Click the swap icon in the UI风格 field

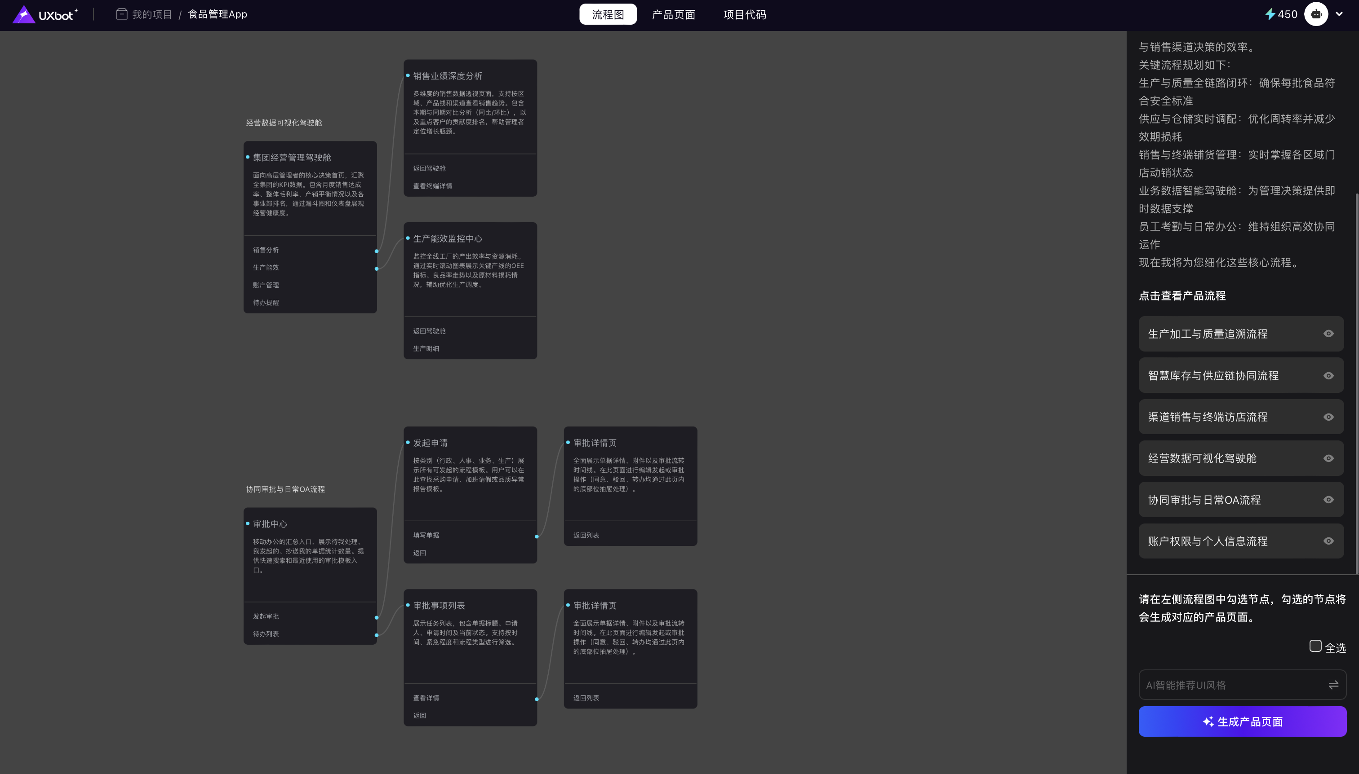(x=1333, y=685)
